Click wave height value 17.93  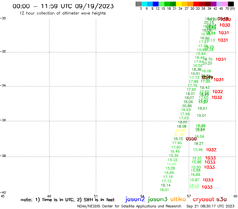click(x=176, y=147)
